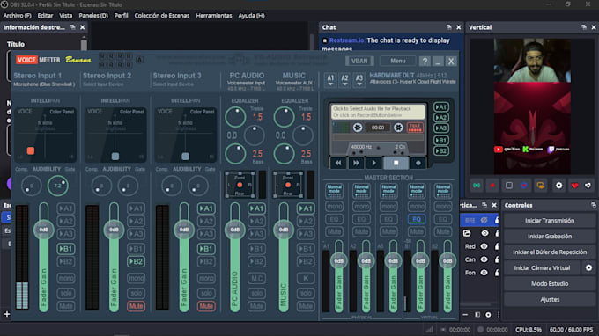The width and height of the screenshot is (599, 336).
Task: Open source properties gear below sources list
Action: point(488,315)
